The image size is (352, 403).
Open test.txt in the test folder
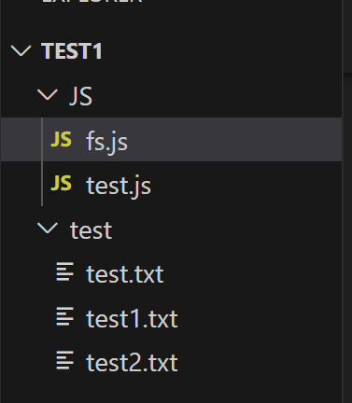pyautogui.click(x=171, y=272)
